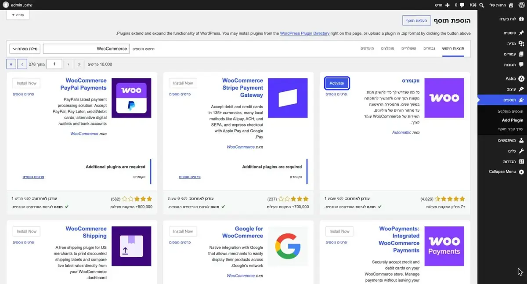Open the comments bubble icon in the admin bar

pyautogui.click(x=462, y=5)
